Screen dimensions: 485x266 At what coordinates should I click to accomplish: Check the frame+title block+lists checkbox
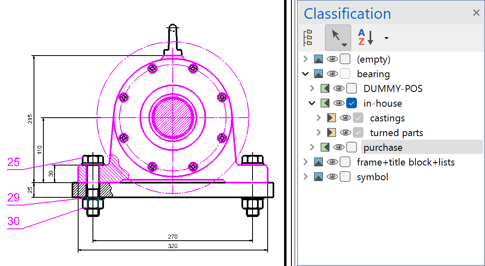pos(345,162)
